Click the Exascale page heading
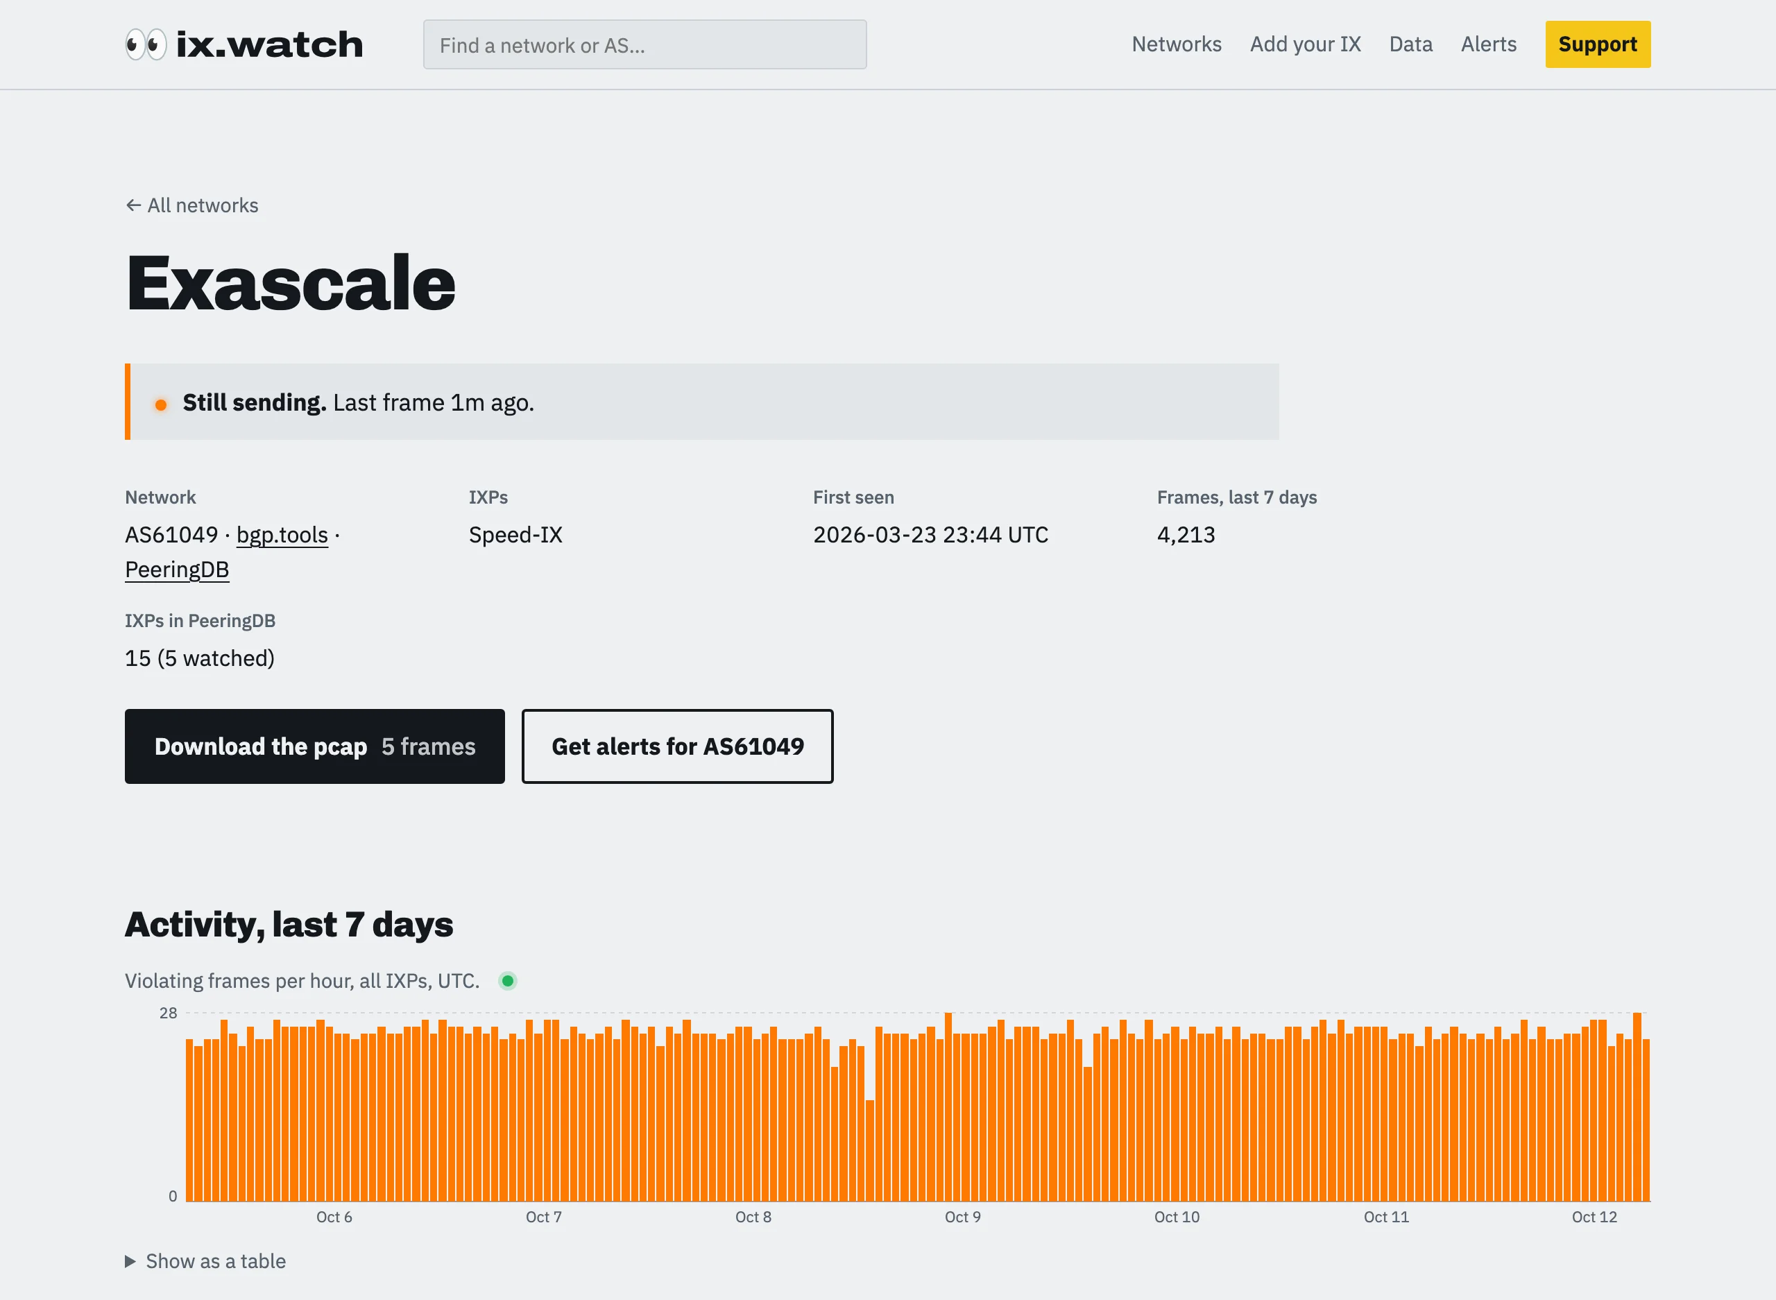This screenshot has width=1776, height=1300. pos(291,282)
